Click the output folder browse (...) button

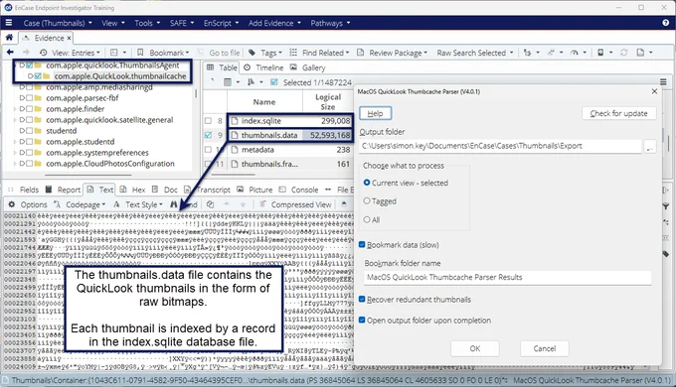pos(650,146)
